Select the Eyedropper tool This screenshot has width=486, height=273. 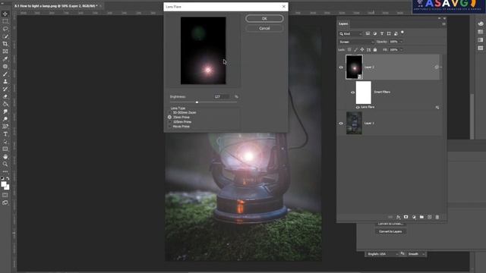coord(5,59)
